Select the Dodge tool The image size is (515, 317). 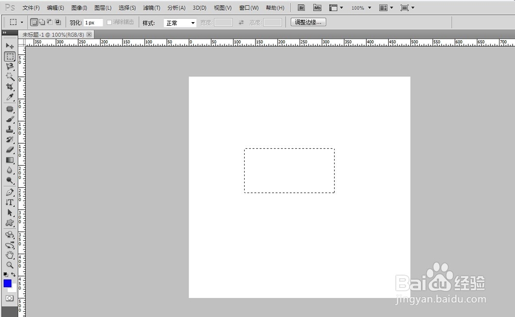[x=10, y=180]
